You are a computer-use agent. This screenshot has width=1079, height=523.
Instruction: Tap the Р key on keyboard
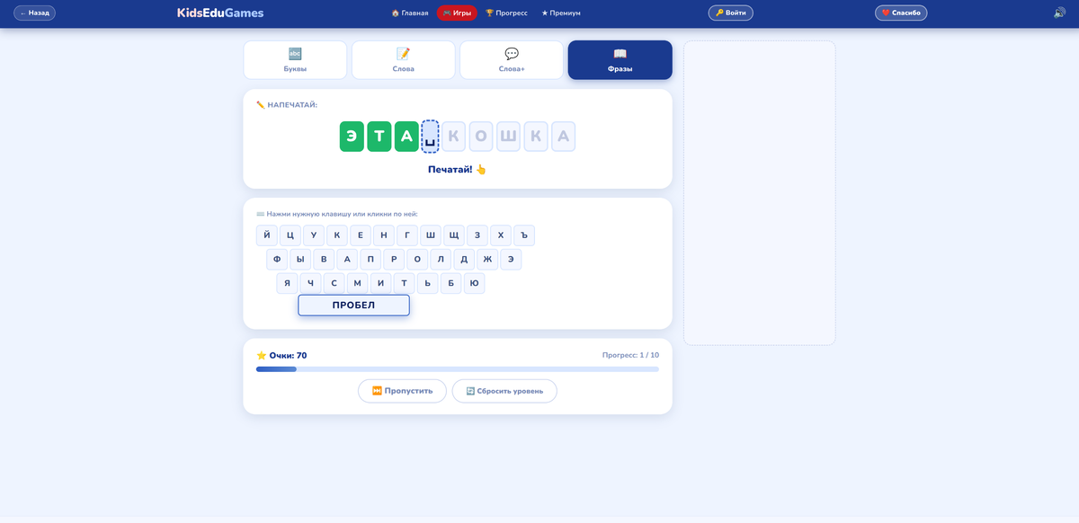tap(394, 260)
